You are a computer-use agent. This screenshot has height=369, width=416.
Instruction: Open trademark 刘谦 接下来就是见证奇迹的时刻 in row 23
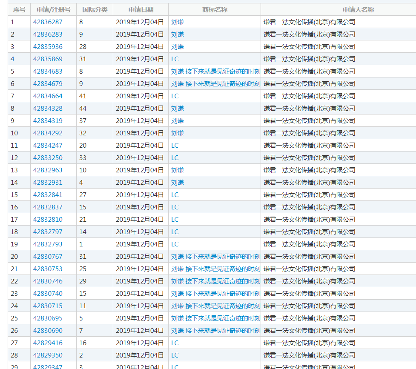pyautogui.click(x=215, y=293)
